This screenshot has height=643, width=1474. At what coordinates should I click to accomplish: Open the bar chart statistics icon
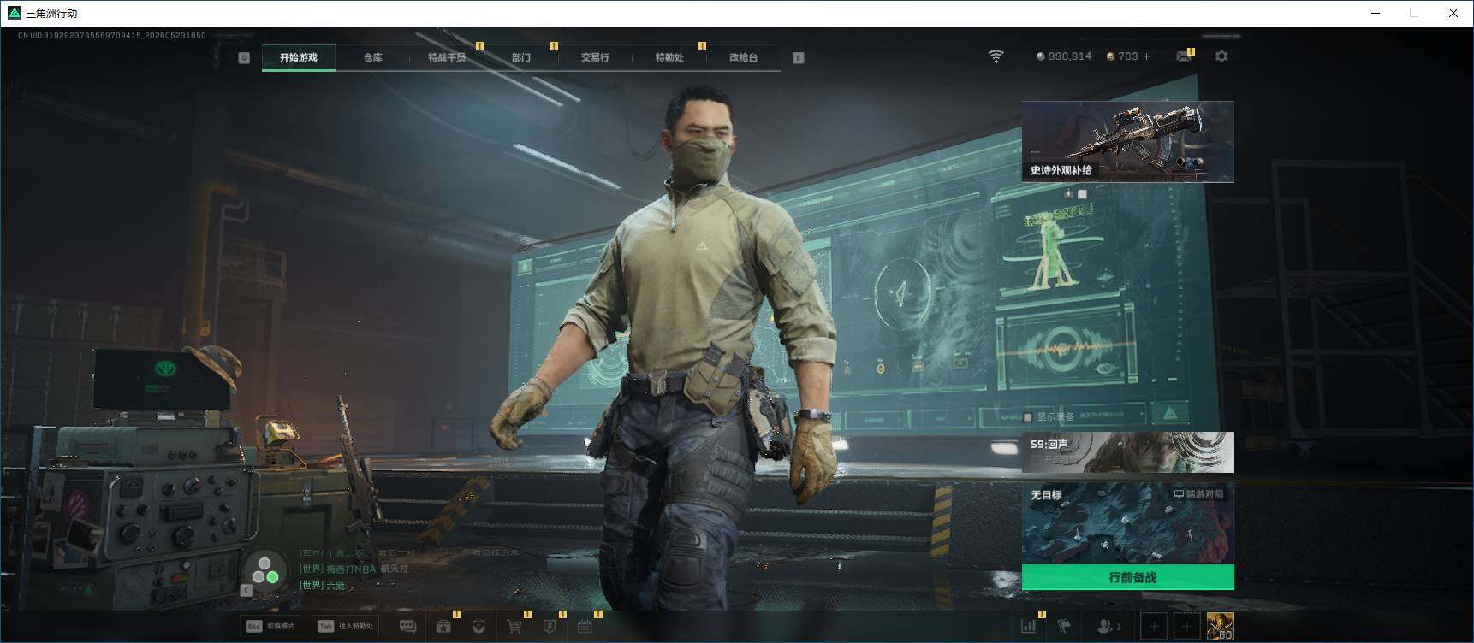[x=1029, y=627]
